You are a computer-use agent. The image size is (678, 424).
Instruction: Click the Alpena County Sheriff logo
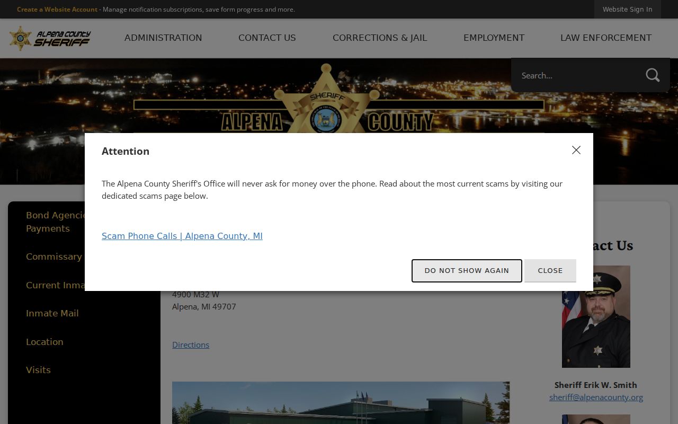pos(50,38)
